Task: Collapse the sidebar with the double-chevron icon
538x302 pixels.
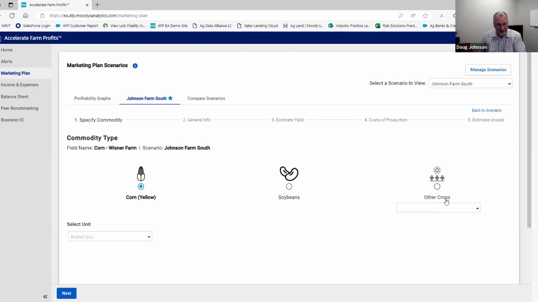Action: (x=45, y=297)
